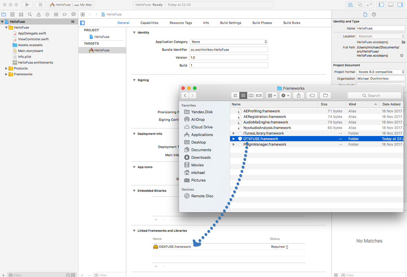Switch Finder to column view

click(251, 95)
